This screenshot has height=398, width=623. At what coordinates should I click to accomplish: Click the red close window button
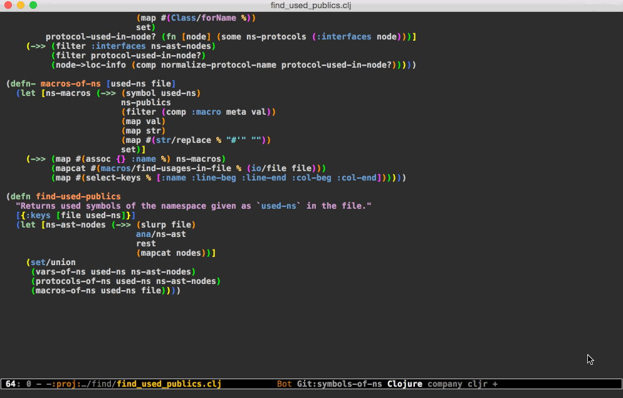click(x=8, y=5)
